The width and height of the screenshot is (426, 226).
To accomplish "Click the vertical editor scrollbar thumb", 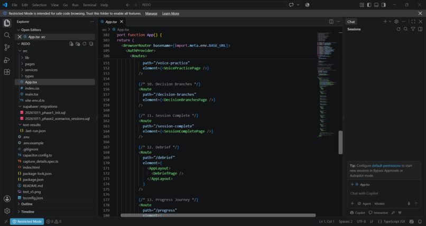I will click(x=340, y=143).
